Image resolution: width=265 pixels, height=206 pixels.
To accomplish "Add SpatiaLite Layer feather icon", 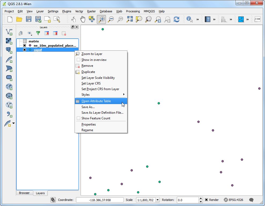I will pyautogui.click(x=9, y=59).
